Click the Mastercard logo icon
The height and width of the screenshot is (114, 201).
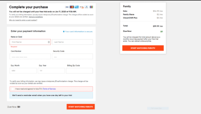72,7
